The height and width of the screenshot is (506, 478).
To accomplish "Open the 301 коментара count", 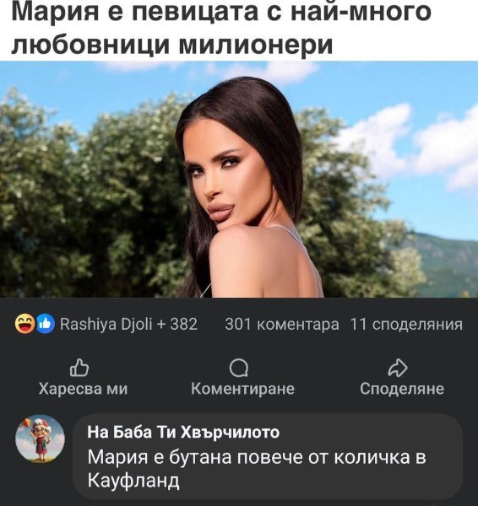I will [282, 325].
